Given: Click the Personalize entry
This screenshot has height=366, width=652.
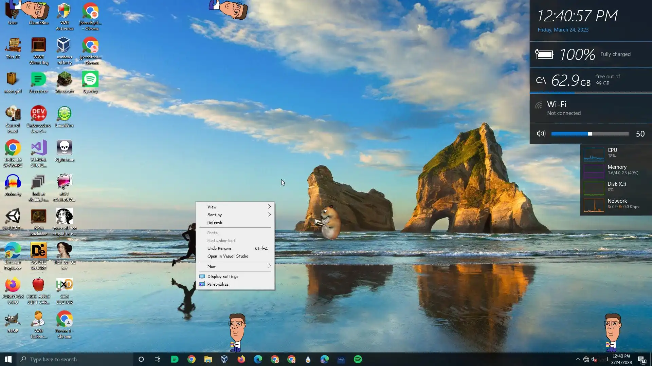Looking at the screenshot, I should click(x=218, y=284).
